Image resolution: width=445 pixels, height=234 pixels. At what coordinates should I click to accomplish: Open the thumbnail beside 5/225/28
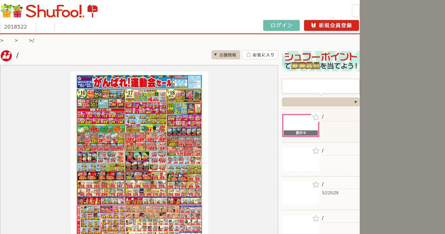pos(301,193)
